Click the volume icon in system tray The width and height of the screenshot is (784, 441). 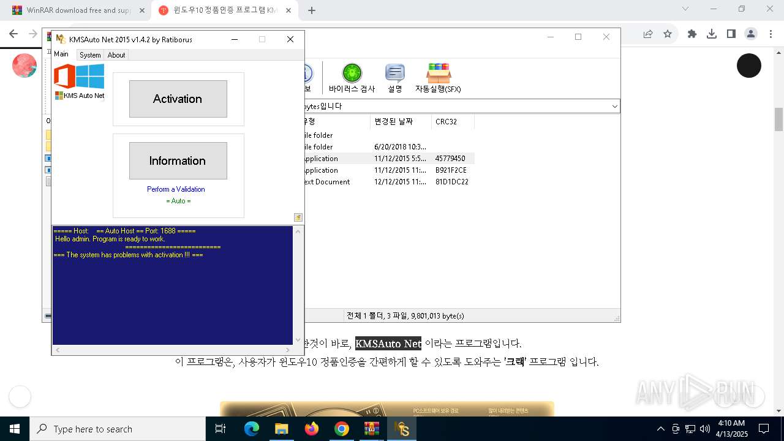point(705,429)
